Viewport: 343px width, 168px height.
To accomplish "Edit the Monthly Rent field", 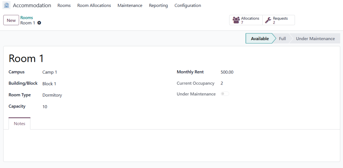I will (x=278, y=72).
